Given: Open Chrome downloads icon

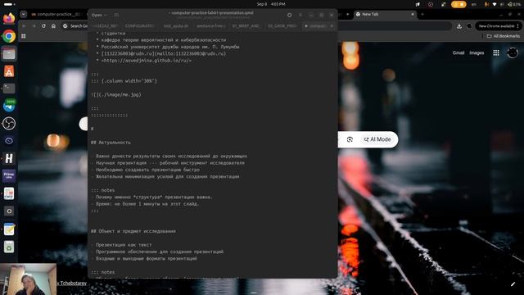Looking at the screenshot, I should 459,26.
